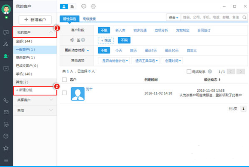Toggle the select-all checkbox in 客户 header
This screenshot has height=167, width=249.
pyautogui.click(x=65, y=80)
